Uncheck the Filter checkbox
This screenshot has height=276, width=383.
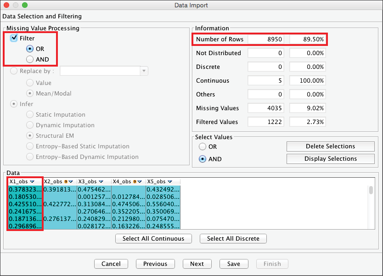click(x=14, y=38)
